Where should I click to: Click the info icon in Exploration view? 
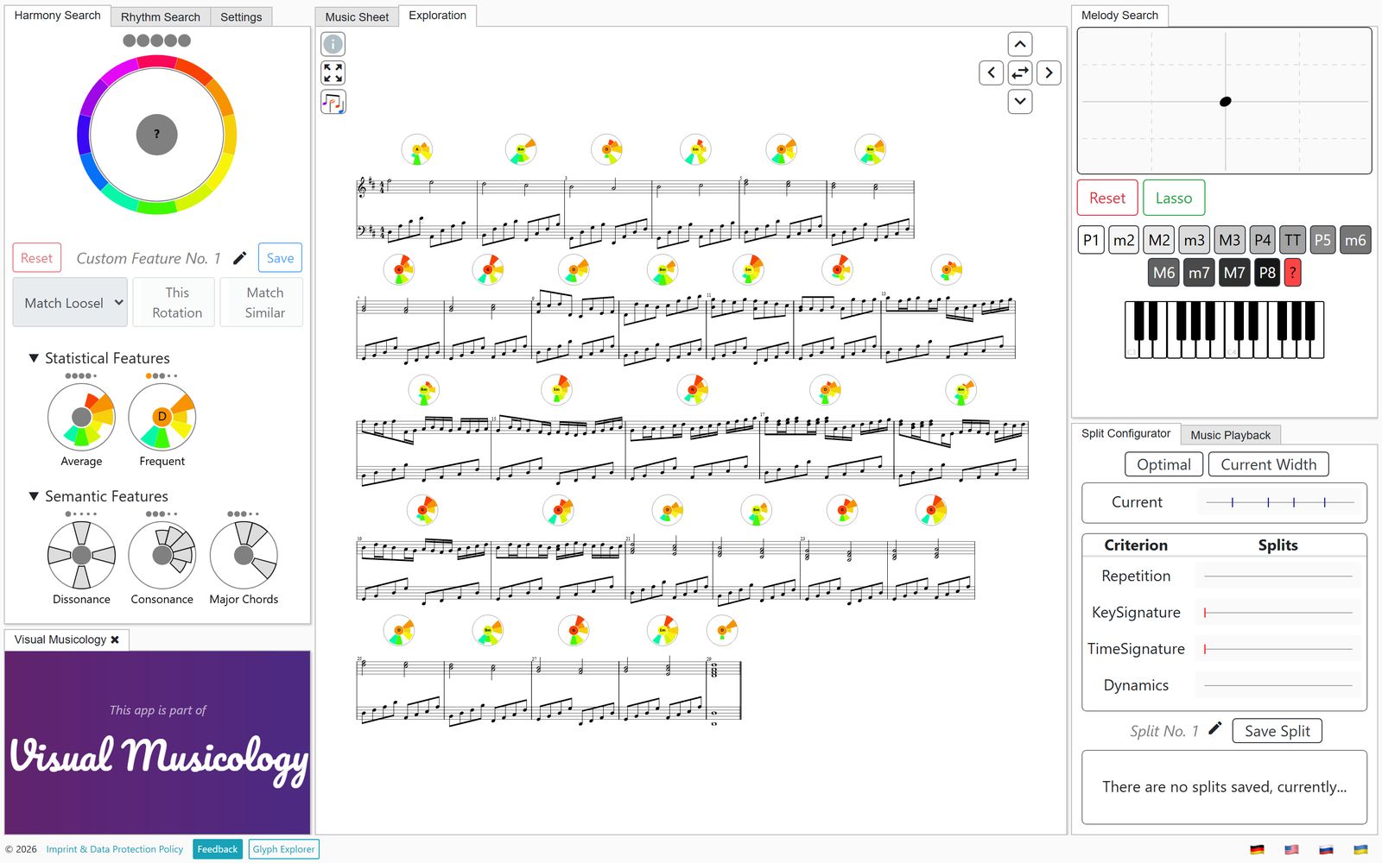click(333, 44)
